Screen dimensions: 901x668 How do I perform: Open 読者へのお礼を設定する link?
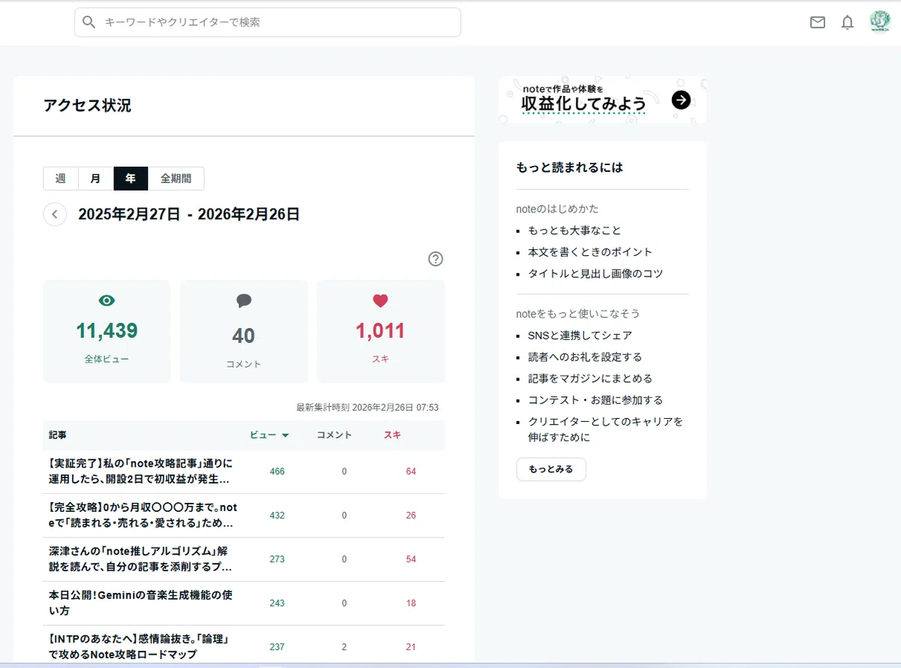tap(585, 357)
